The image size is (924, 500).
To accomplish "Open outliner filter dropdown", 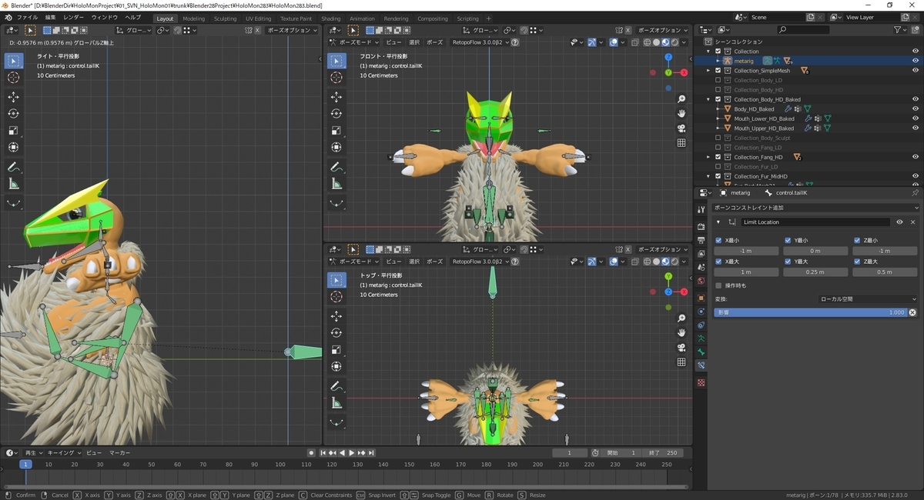I will tap(901, 29).
